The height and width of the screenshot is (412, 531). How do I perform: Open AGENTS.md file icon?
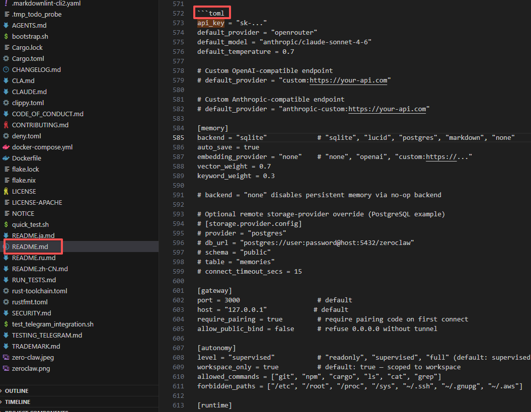(6, 25)
